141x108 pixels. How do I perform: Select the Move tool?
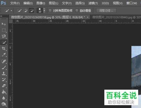(4, 24)
